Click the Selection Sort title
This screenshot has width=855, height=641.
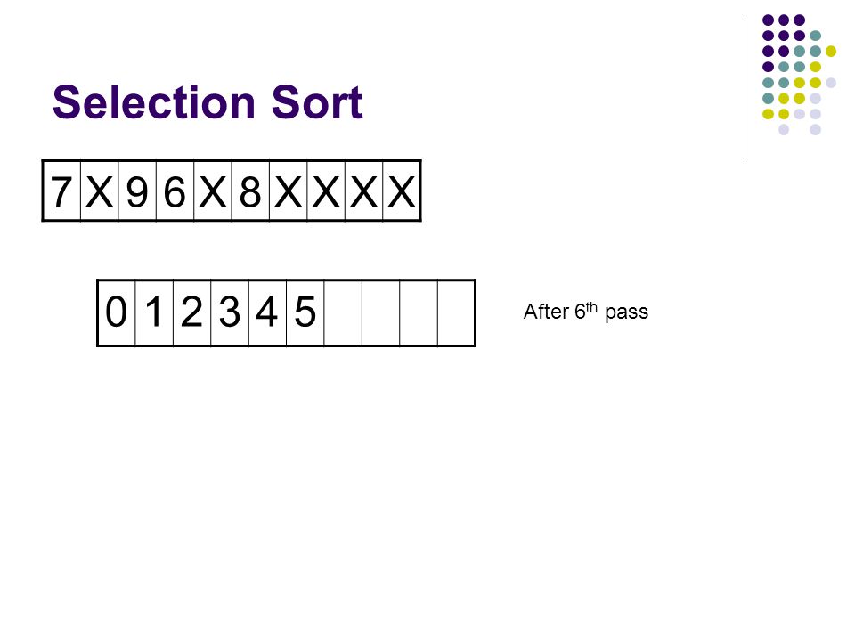click(x=208, y=102)
